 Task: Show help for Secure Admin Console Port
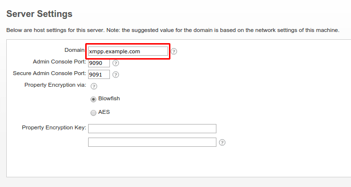click(x=116, y=75)
